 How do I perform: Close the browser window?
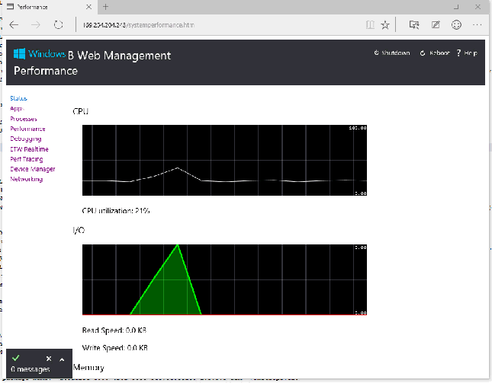pos(478,7)
